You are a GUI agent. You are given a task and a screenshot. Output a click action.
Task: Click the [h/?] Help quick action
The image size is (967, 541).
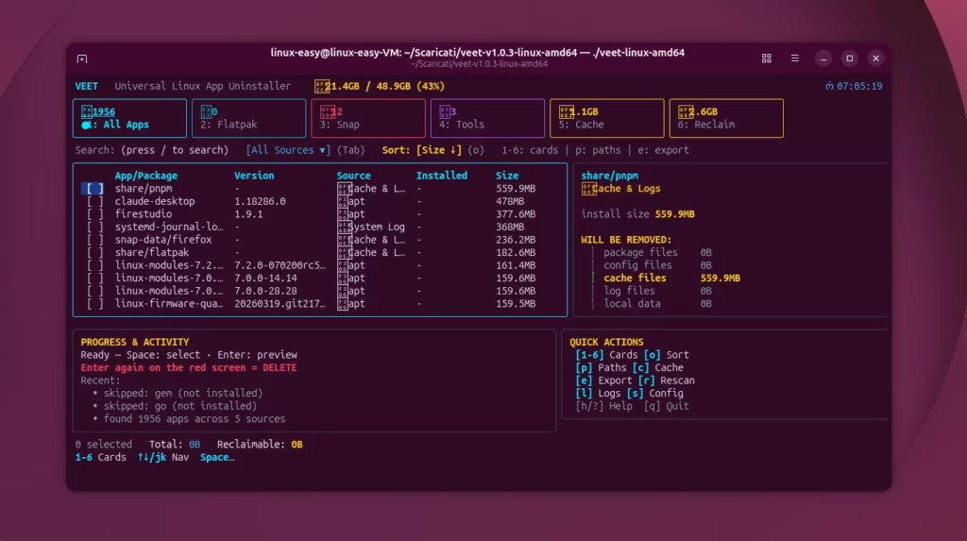tap(603, 406)
